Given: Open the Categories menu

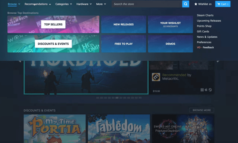Looking at the screenshot, I should [x=62, y=4].
